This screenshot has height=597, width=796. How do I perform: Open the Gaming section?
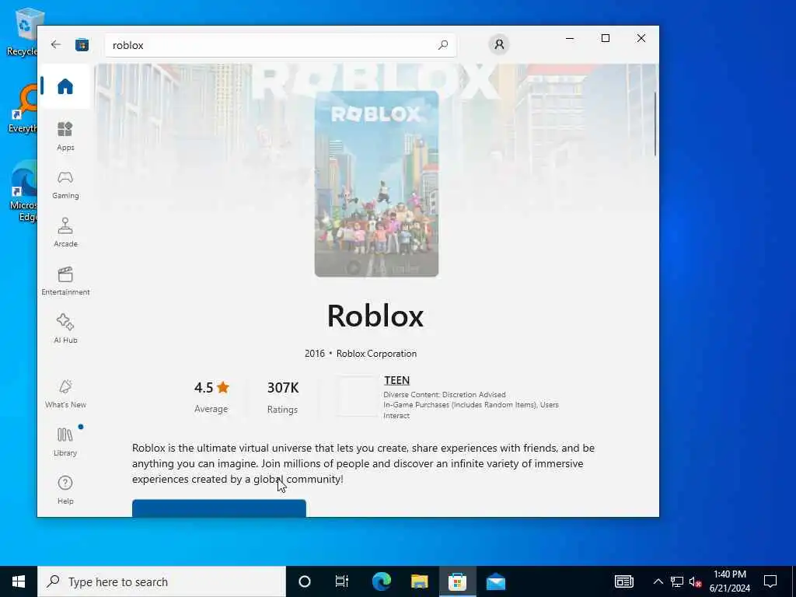coord(65,185)
